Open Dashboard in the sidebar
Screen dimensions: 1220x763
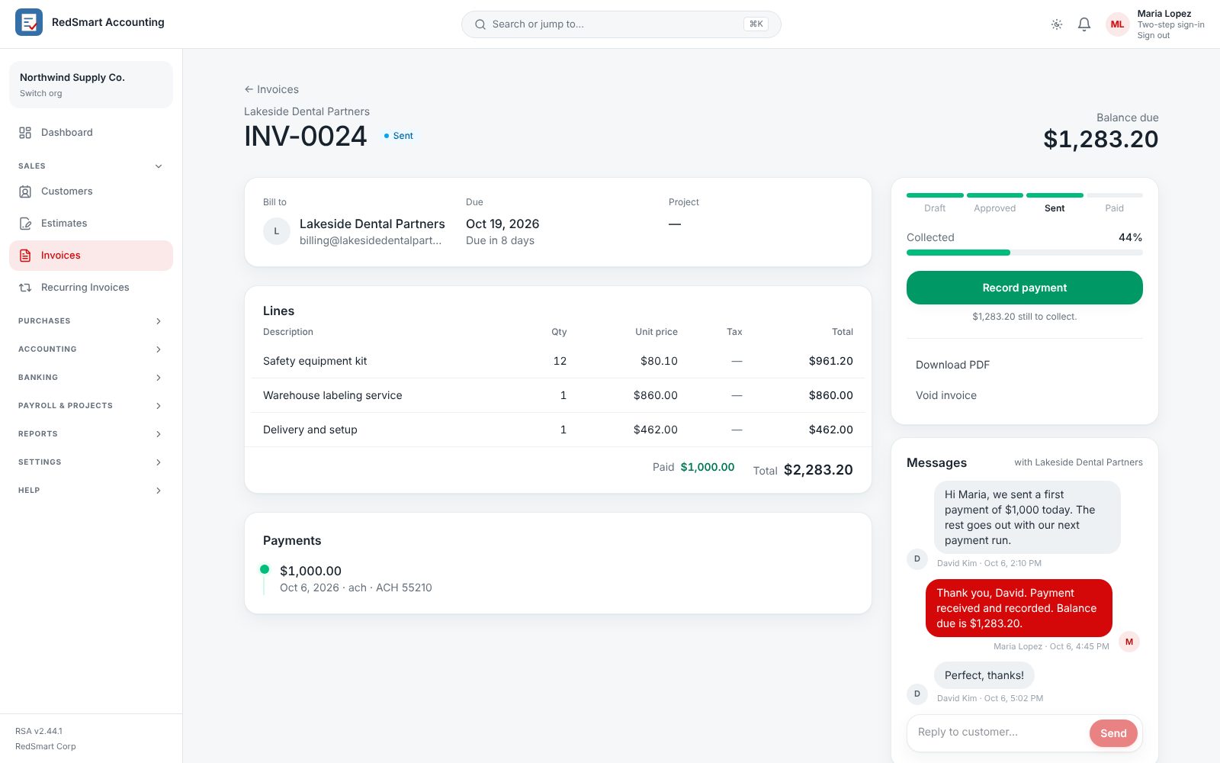coord(91,133)
